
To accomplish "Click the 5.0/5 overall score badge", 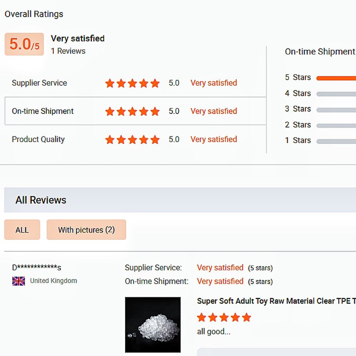I will coord(24,44).
